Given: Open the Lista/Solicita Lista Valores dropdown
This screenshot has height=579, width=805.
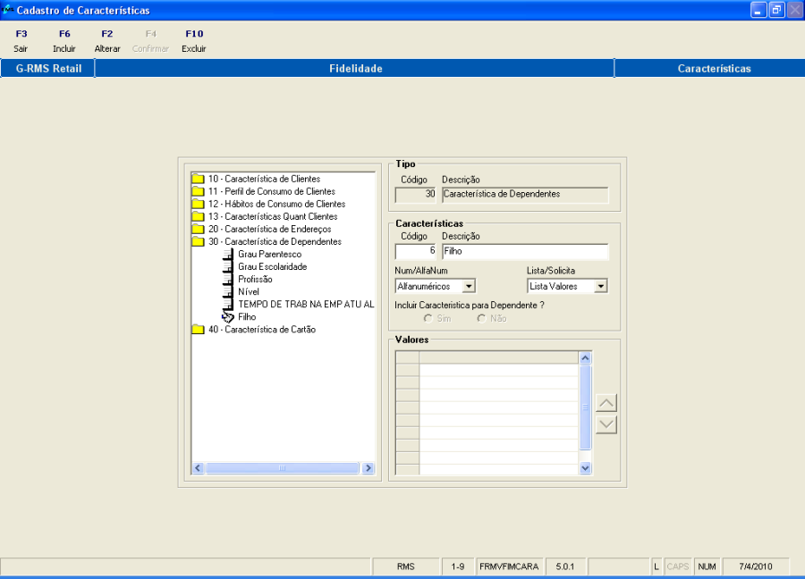Looking at the screenshot, I should pos(601,286).
